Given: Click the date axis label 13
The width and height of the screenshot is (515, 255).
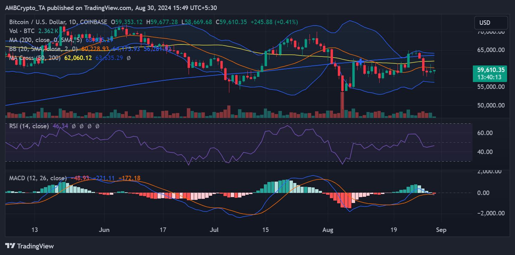Looking at the screenshot, I should tap(34, 230).
